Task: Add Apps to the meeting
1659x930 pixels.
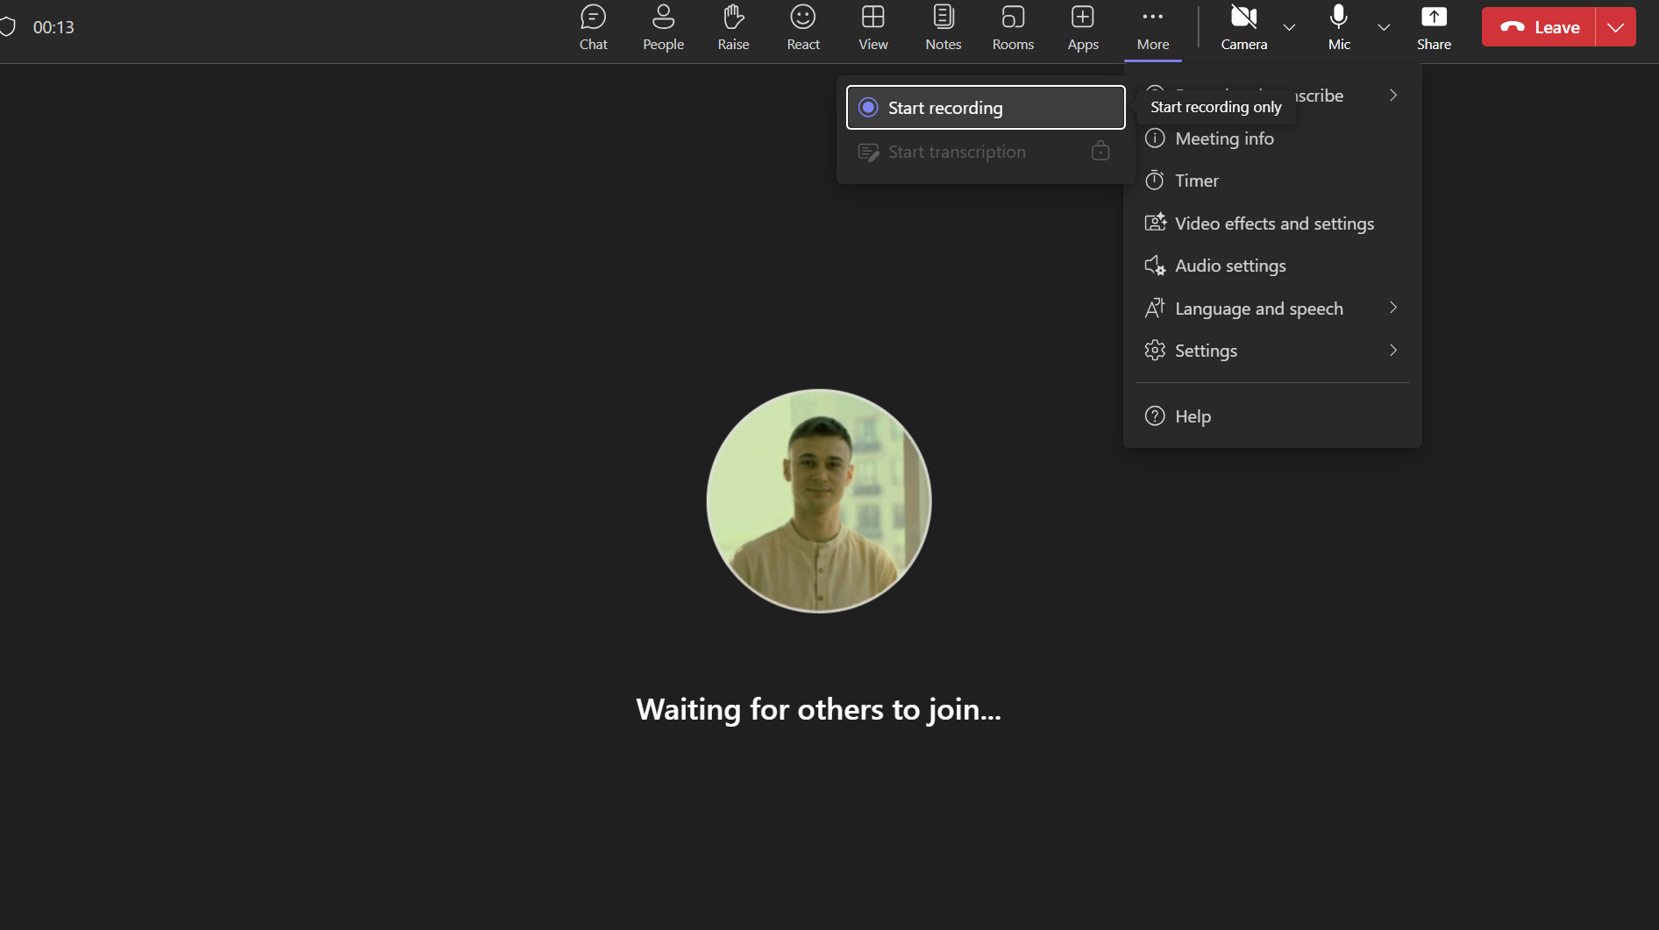Action: [x=1083, y=27]
